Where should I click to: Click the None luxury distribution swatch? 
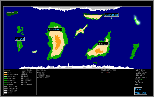click(22, 76)
